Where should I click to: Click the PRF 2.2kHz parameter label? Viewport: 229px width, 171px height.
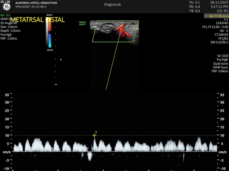point(9,38)
